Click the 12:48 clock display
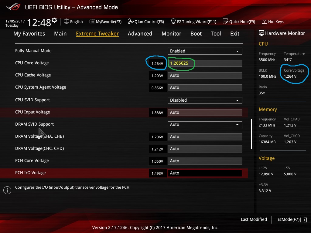The image size is (311, 233). point(39,22)
